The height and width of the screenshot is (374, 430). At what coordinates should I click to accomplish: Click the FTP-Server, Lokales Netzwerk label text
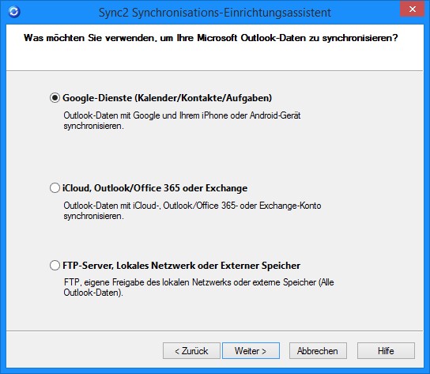(x=181, y=266)
